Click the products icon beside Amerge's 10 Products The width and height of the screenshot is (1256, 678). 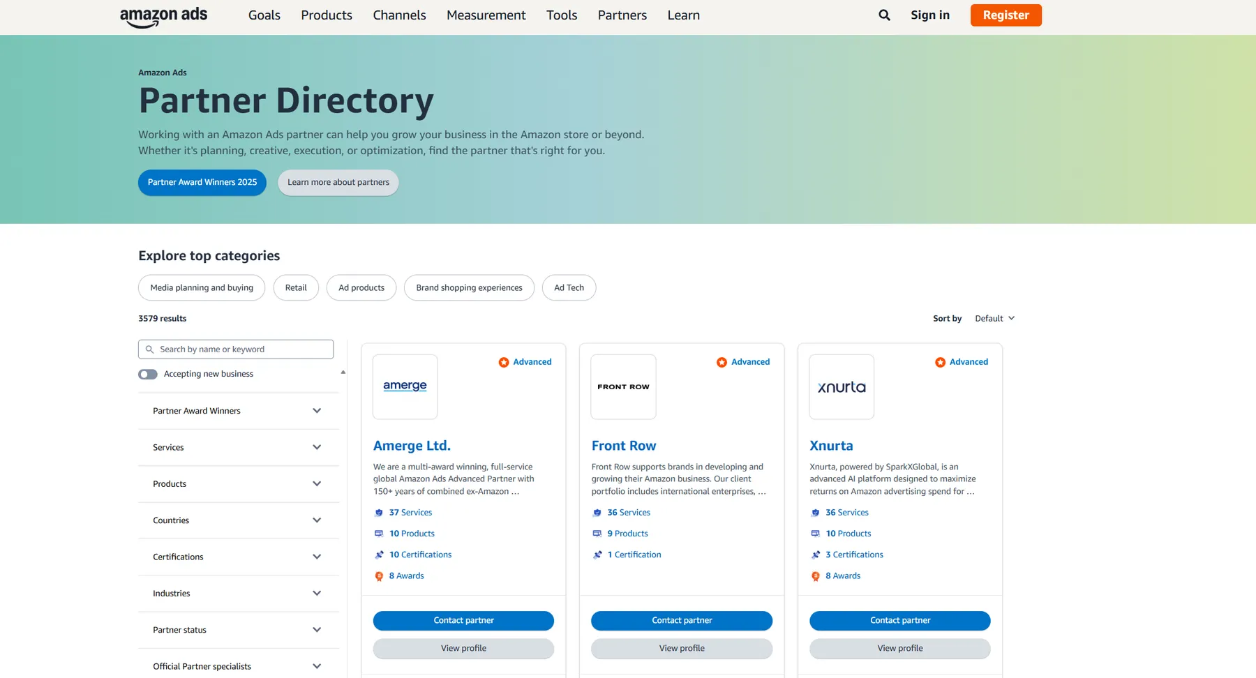tap(379, 534)
